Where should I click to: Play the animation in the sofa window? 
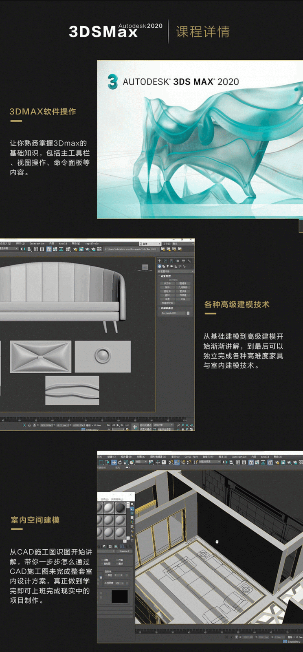click(x=118, y=425)
